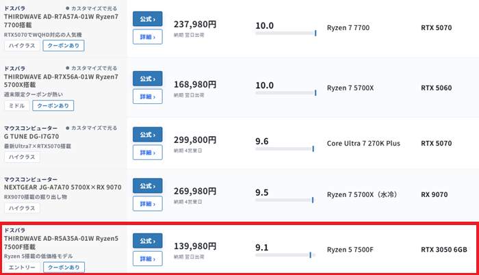Open 詳細 for AD-R7A57A-01W Ryzen7 7700

[x=148, y=37]
